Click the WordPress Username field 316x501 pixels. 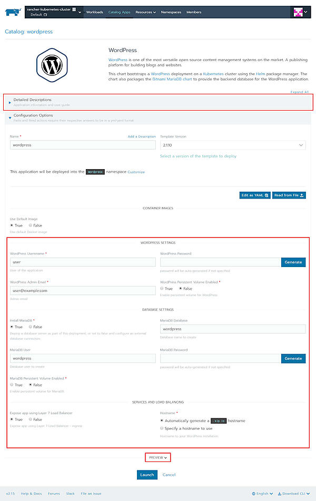[83, 262]
